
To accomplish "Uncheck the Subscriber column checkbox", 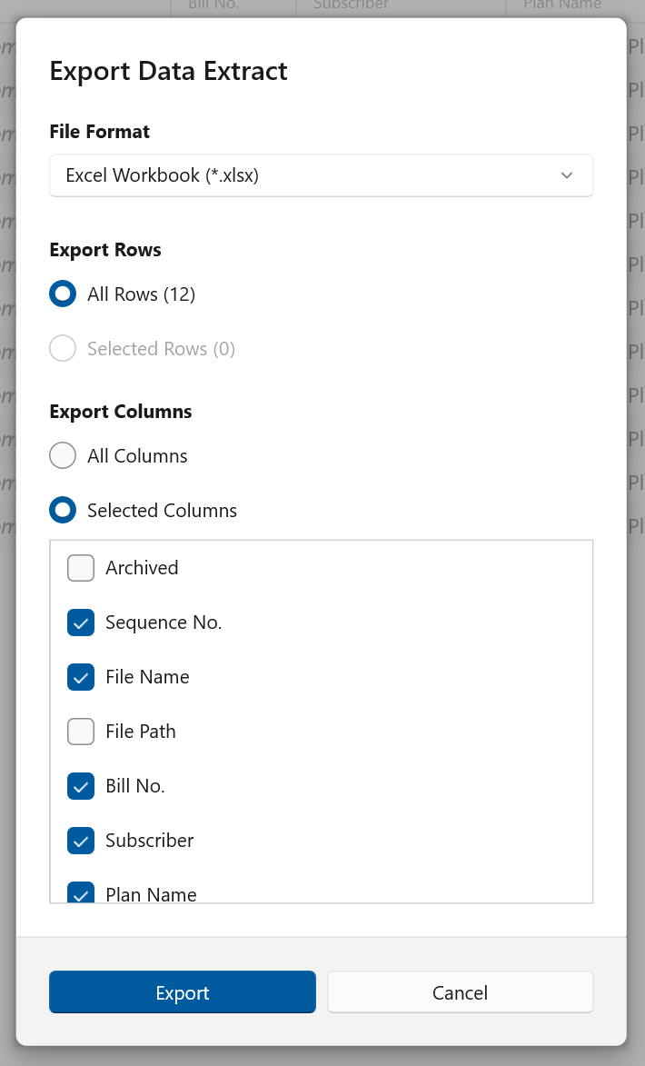I will click(x=81, y=841).
